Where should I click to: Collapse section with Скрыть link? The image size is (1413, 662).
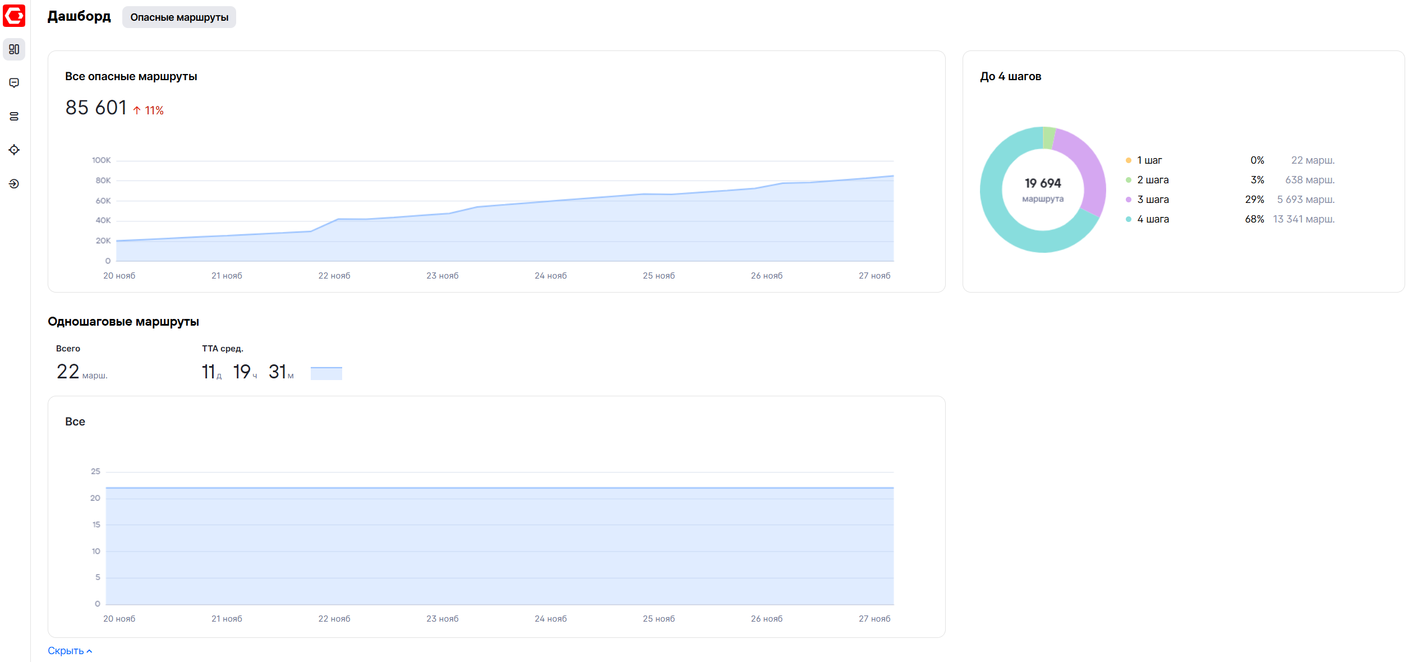point(66,651)
